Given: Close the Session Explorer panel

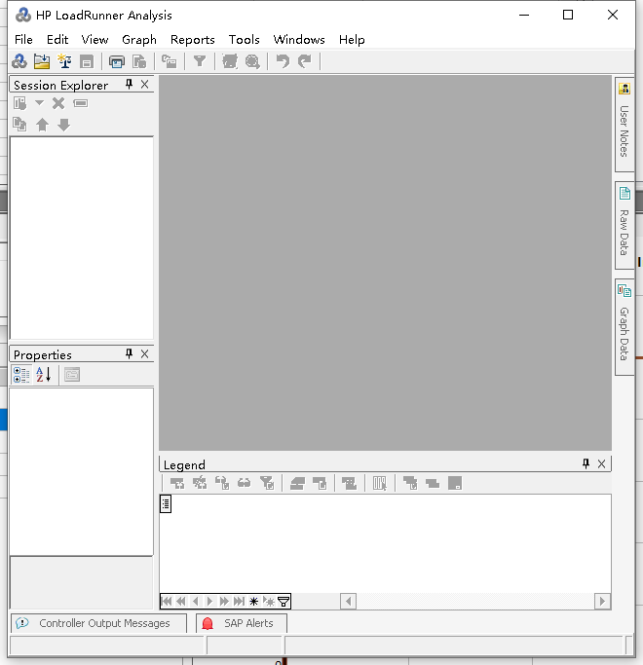Looking at the screenshot, I should tap(145, 85).
